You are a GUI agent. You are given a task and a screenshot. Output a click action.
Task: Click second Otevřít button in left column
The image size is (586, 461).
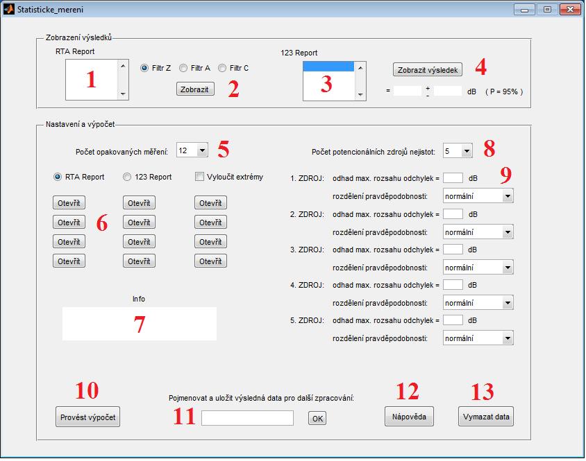[x=69, y=223]
